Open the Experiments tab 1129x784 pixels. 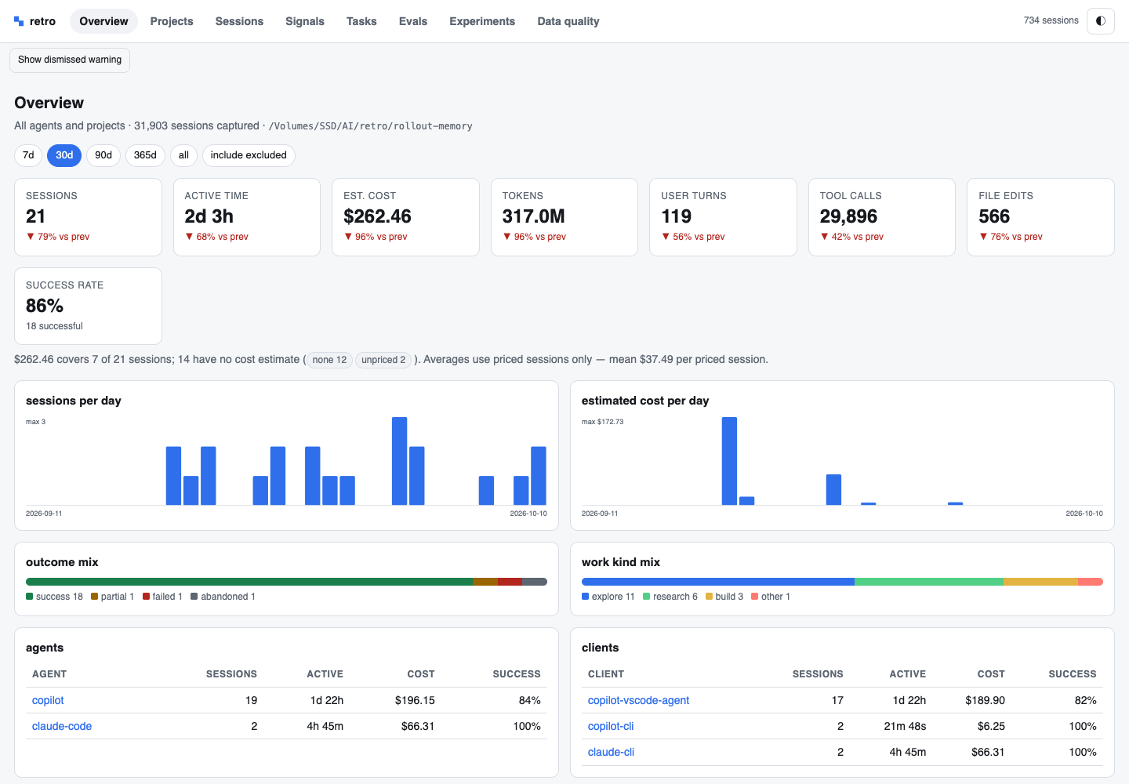click(x=482, y=21)
